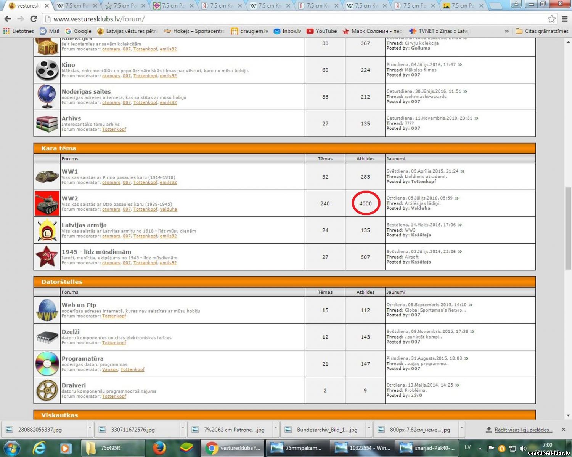Open Internet Explorer from taskbar
The height and width of the screenshot is (457, 572).
click(39, 448)
